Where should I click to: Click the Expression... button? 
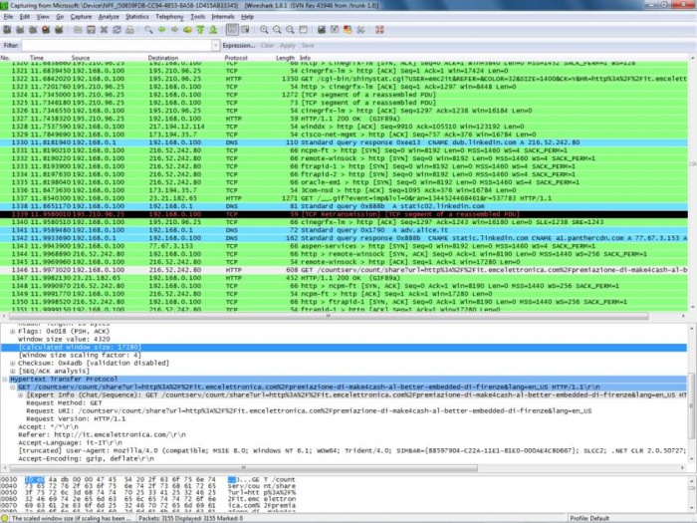click(239, 46)
